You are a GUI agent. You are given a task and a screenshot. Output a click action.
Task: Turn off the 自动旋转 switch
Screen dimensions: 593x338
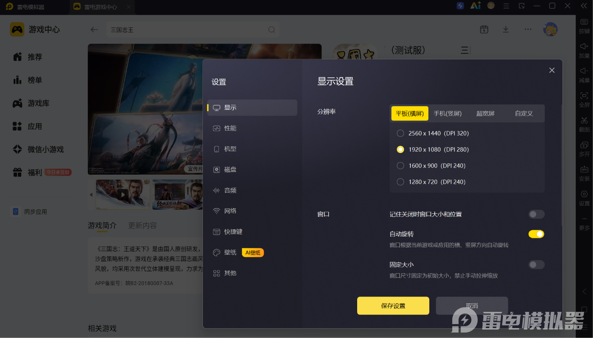tap(537, 234)
